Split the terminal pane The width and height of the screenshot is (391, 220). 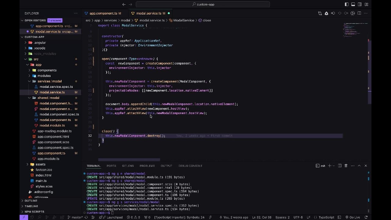(x=339, y=166)
